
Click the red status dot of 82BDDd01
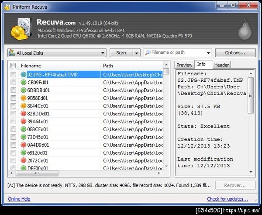[24, 114]
